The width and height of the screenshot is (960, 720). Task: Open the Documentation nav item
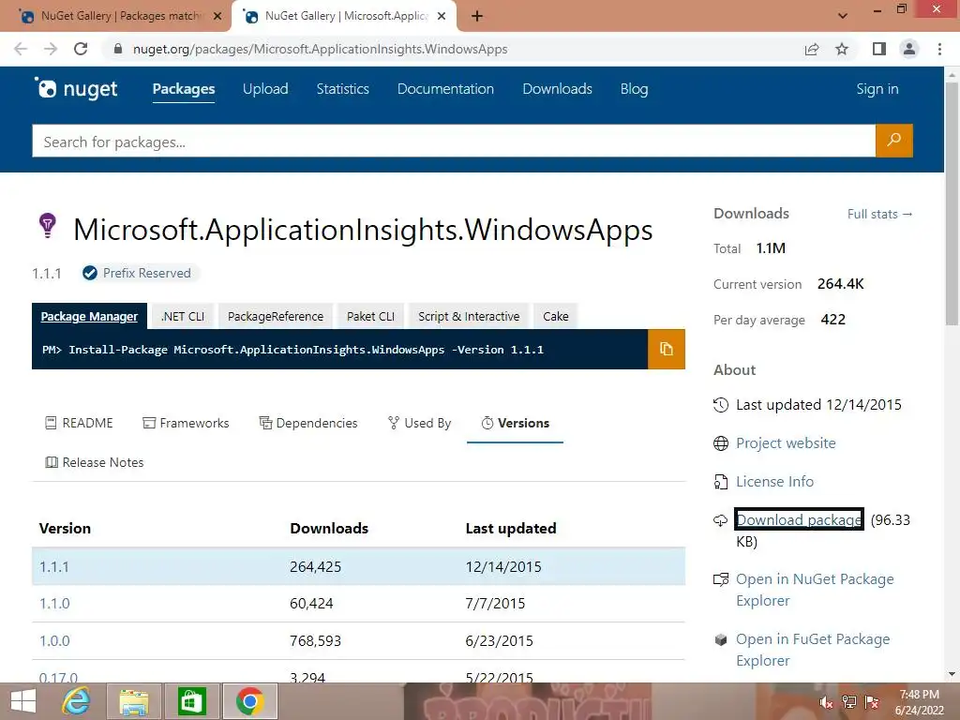coord(445,89)
